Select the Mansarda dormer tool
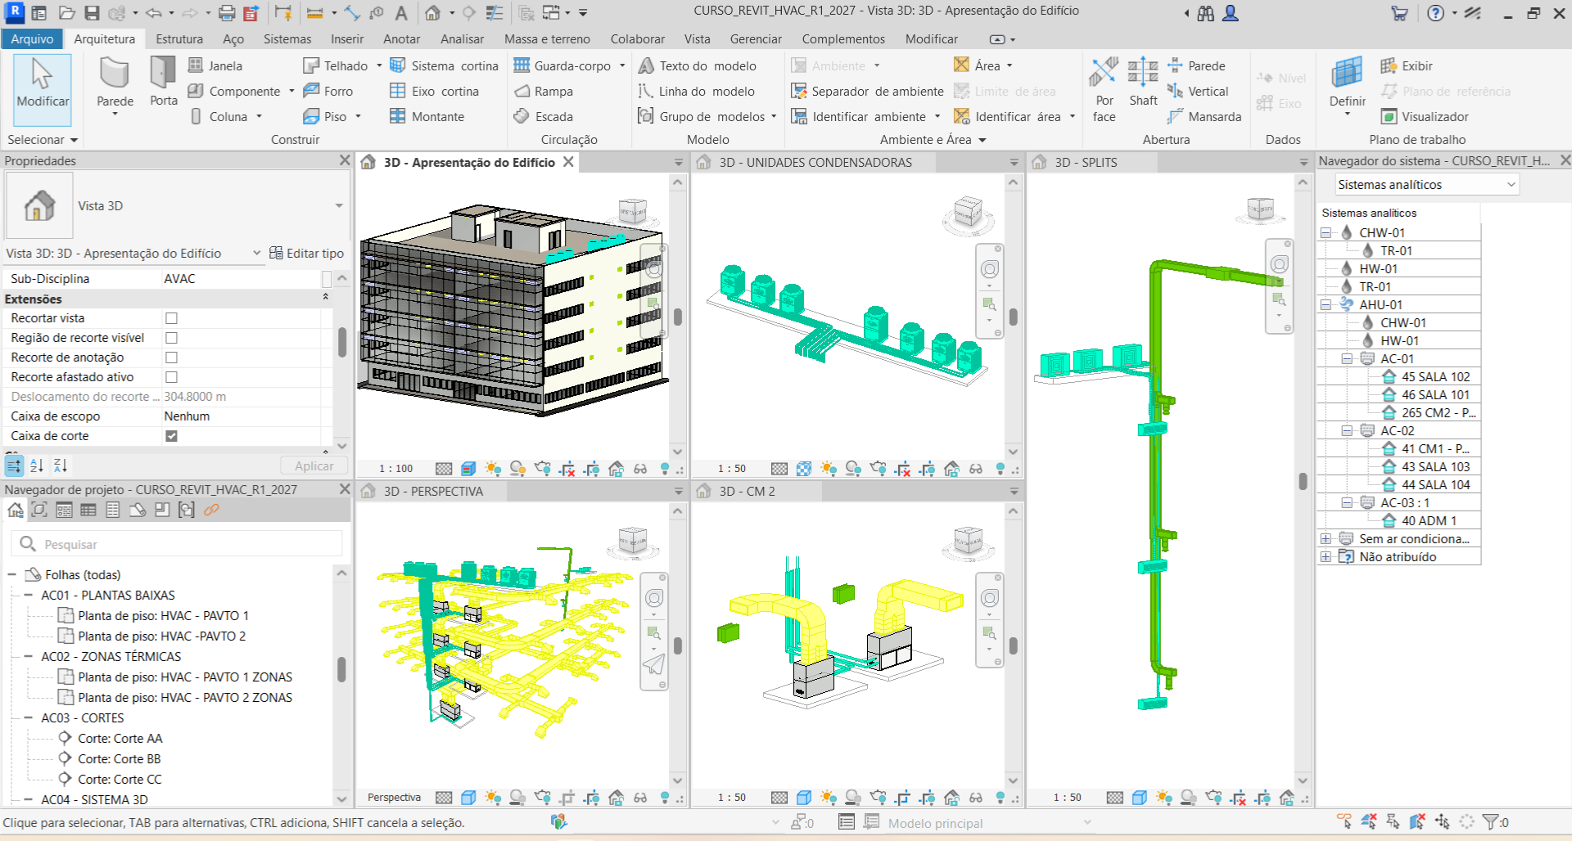The image size is (1572, 841). [x=1204, y=116]
